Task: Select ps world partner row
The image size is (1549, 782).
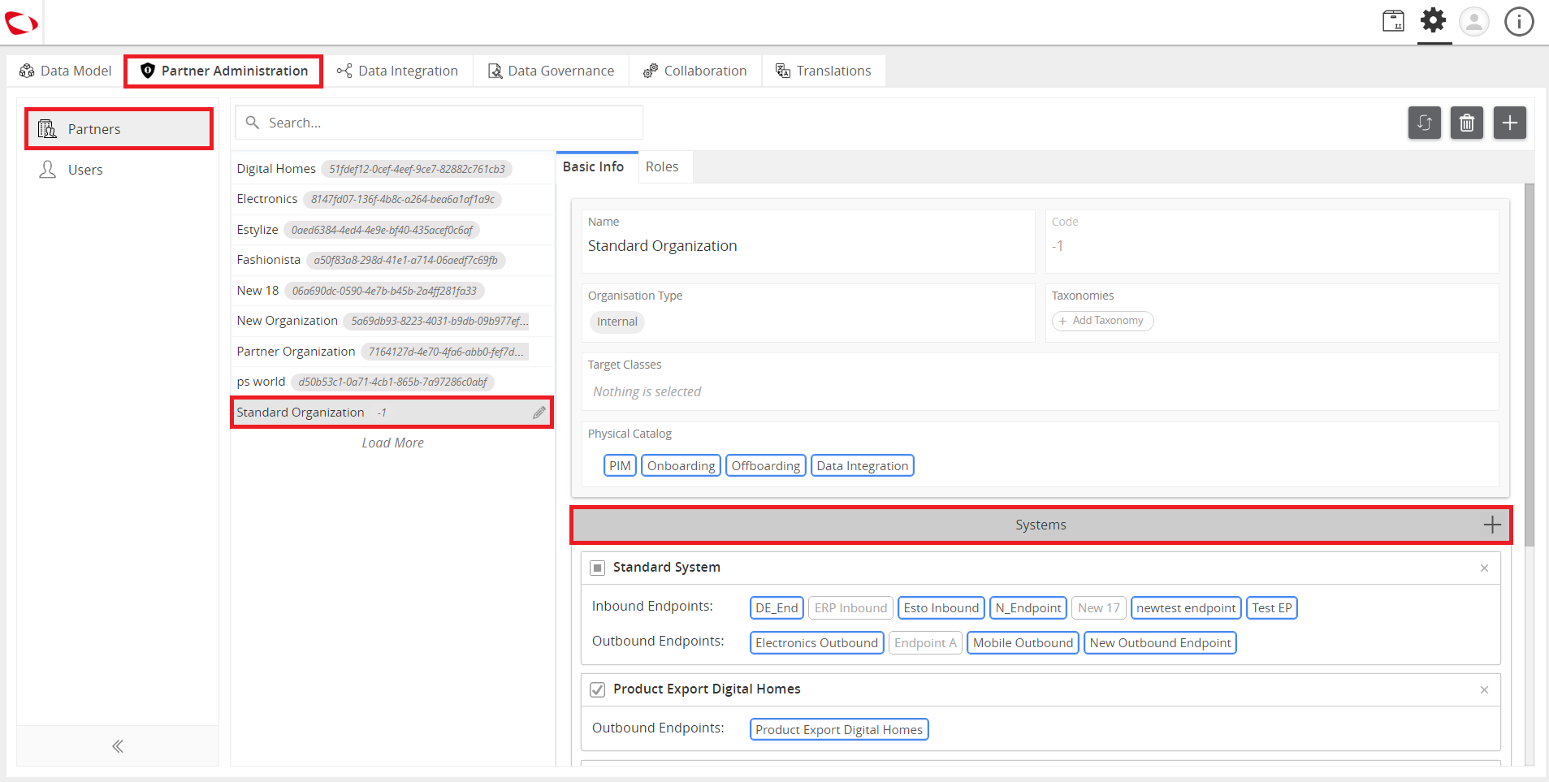Action: click(x=393, y=382)
